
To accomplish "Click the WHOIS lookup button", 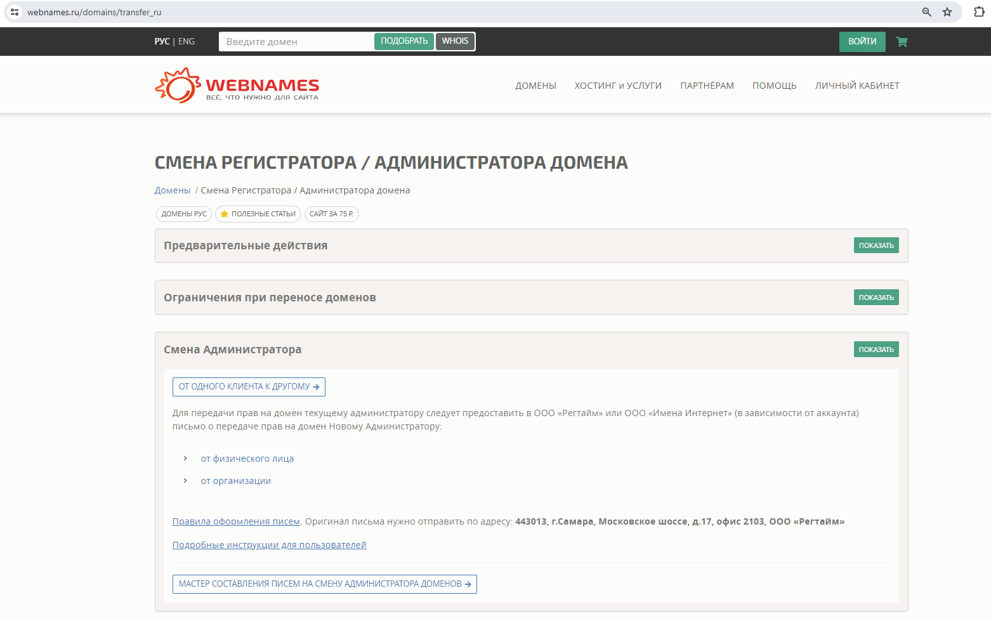I will 455,41.
